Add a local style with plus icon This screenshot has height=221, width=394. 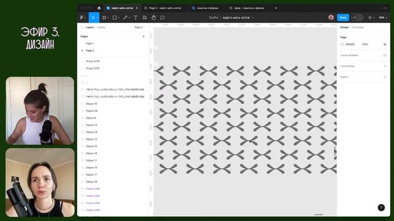pyautogui.click(x=385, y=66)
